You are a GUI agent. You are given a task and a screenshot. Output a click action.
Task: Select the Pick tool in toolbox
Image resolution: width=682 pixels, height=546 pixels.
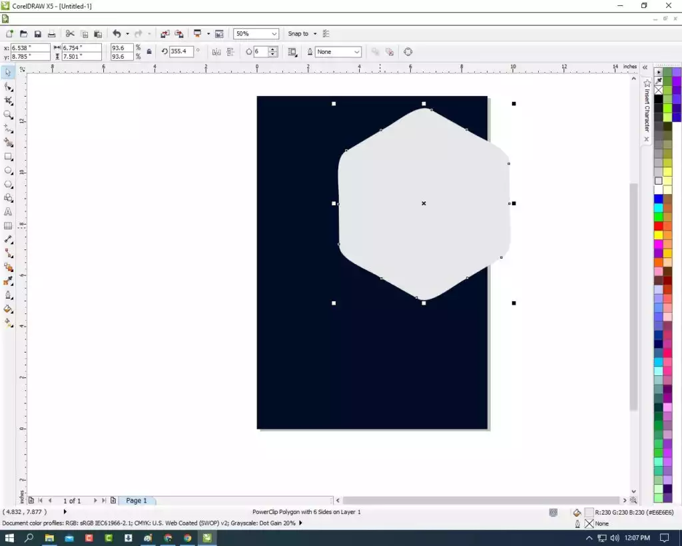pyautogui.click(x=8, y=72)
